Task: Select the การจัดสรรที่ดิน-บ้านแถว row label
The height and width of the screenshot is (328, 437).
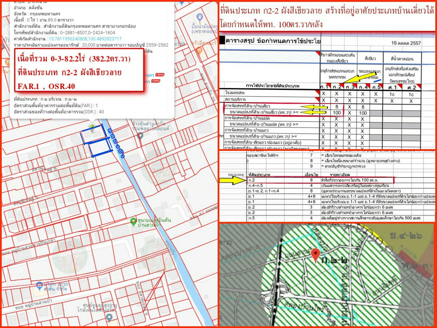Action: 246,130
